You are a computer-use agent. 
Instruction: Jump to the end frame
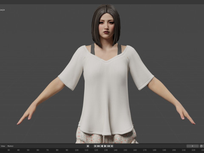click(x=112, y=146)
